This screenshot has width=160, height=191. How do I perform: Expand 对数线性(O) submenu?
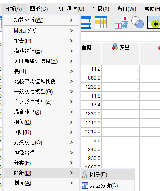41,143
